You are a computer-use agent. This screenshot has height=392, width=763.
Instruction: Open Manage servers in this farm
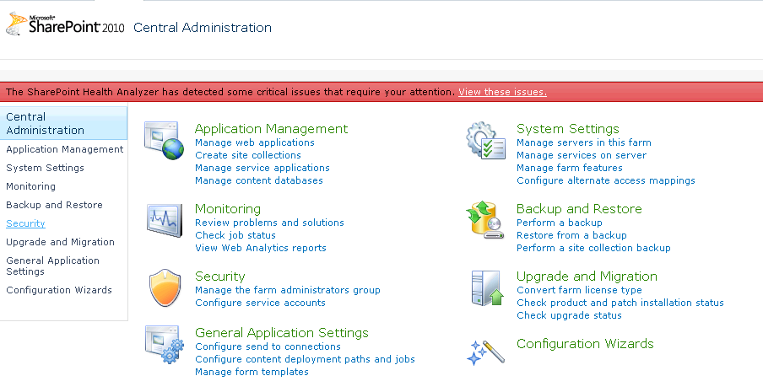coord(584,142)
